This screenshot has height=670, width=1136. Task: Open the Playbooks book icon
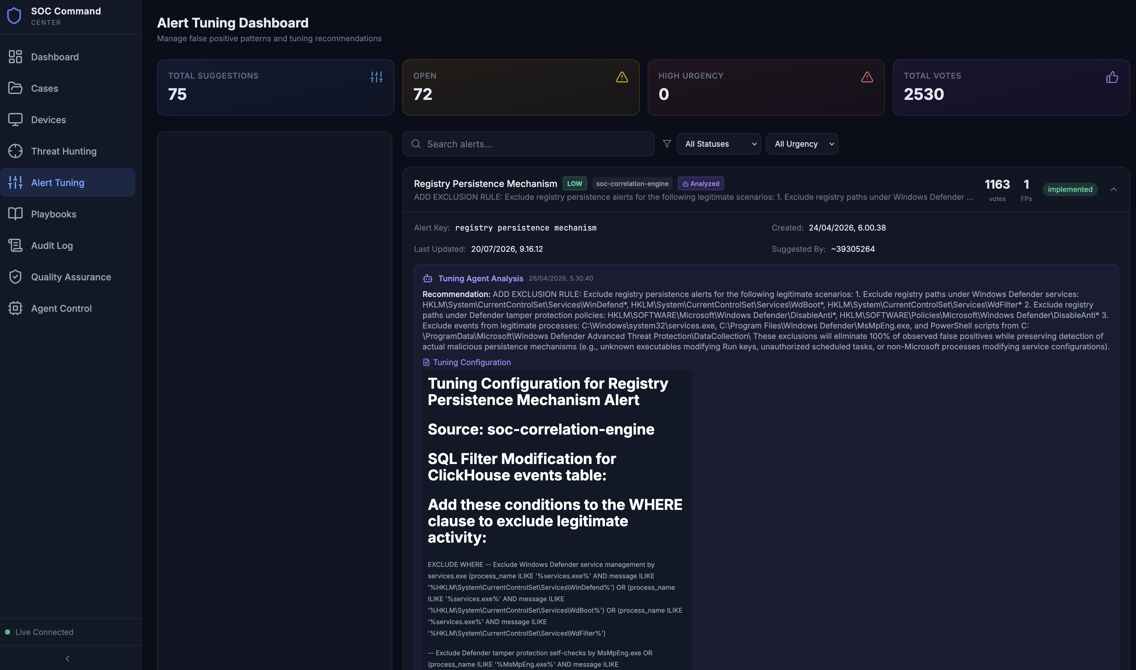pyautogui.click(x=15, y=214)
